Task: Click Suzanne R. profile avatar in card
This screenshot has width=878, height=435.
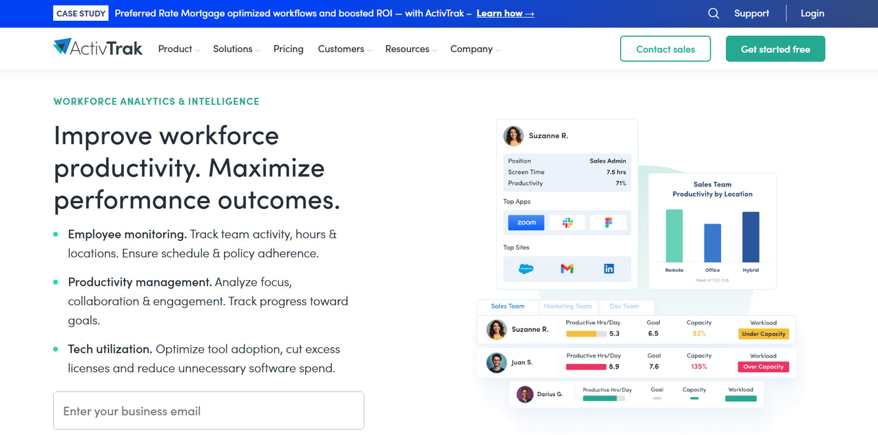Action: [514, 135]
